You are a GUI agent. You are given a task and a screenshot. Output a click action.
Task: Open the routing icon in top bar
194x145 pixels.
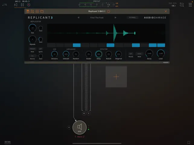[182, 5]
